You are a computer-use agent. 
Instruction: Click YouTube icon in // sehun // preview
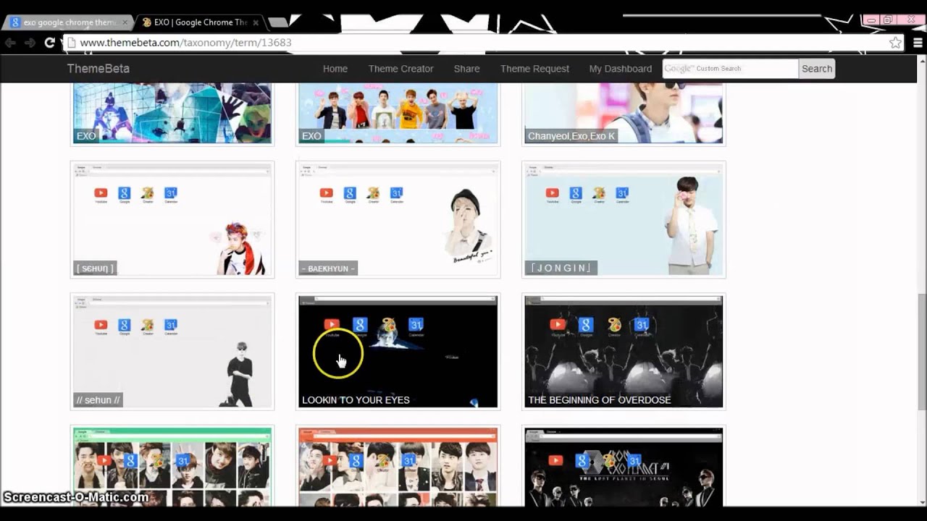click(x=101, y=325)
